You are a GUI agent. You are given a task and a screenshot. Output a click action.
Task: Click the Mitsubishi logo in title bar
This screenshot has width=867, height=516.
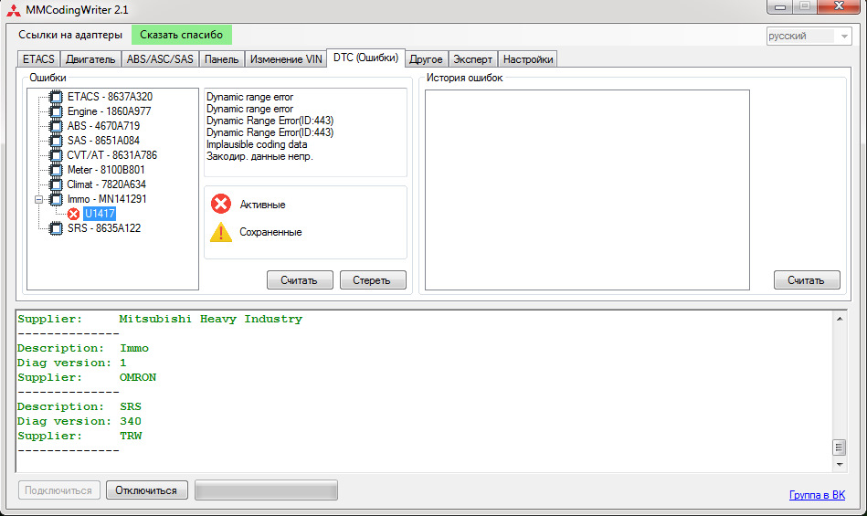pos(14,10)
